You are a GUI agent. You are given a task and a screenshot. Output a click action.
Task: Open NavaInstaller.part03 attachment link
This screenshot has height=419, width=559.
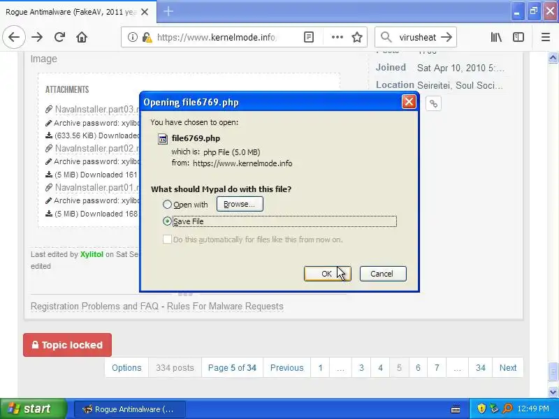[x=96, y=110]
